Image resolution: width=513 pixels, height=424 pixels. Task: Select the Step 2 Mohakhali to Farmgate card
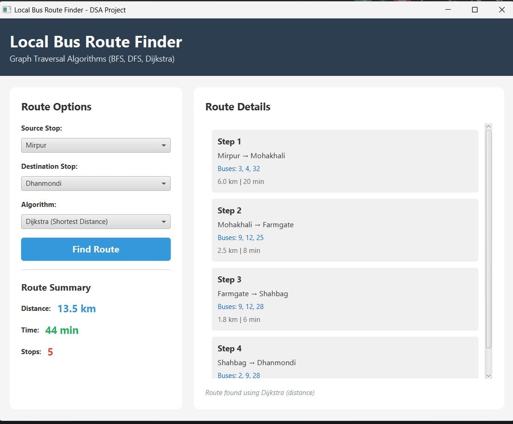coord(345,230)
